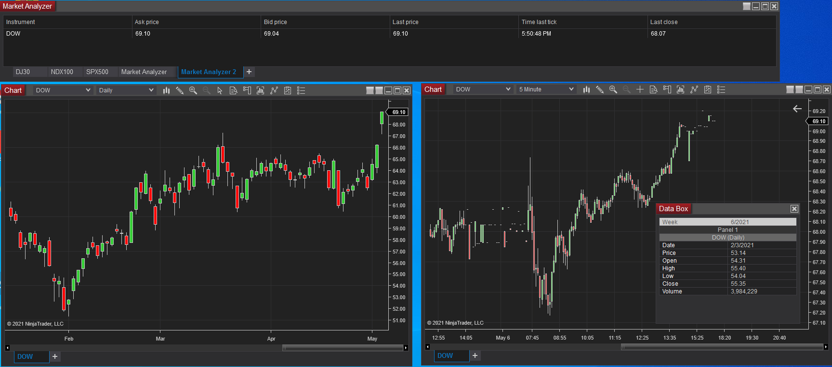This screenshot has width=832, height=367.
Task: Click the Ask price column header
Action: point(196,22)
